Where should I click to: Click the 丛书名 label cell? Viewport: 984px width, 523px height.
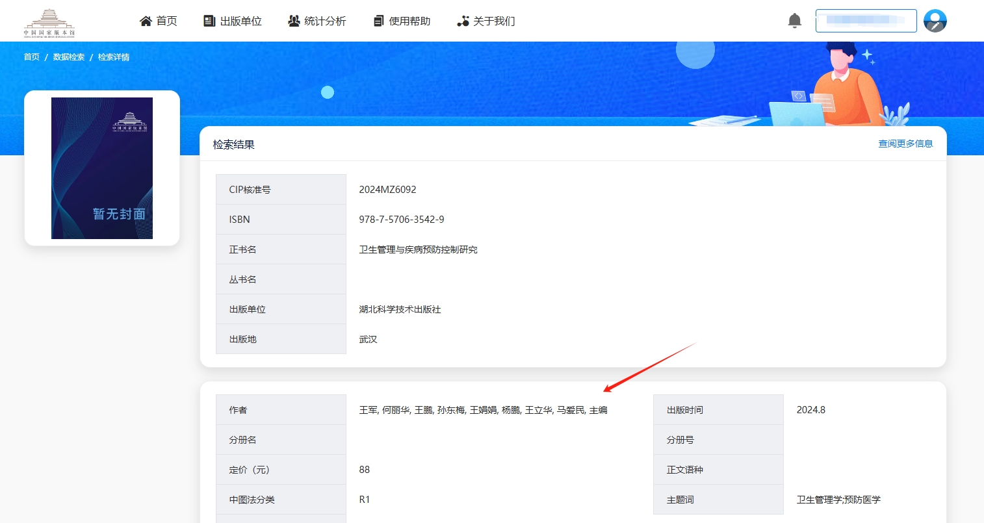pos(281,279)
